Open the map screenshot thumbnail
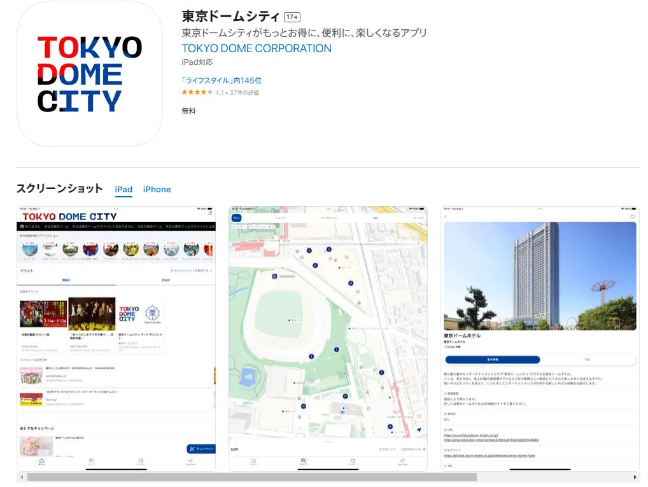The width and height of the screenshot is (648, 487). click(328, 339)
